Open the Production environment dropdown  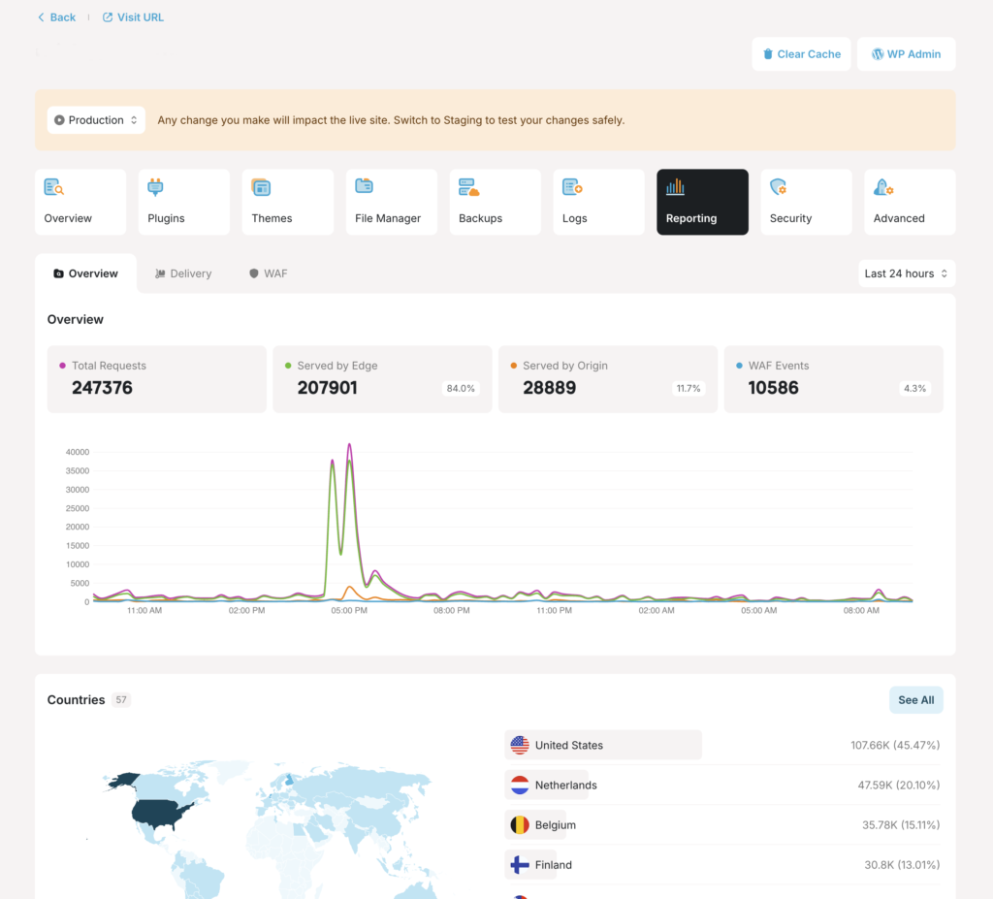96,120
